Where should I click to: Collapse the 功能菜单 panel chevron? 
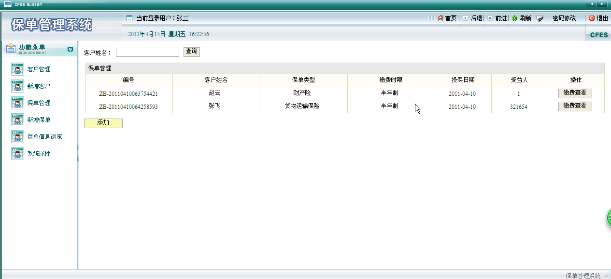[x=71, y=49]
